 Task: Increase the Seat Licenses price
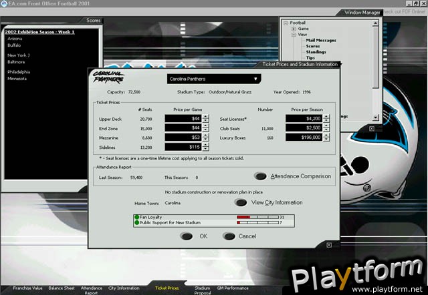pyautogui.click(x=326, y=116)
